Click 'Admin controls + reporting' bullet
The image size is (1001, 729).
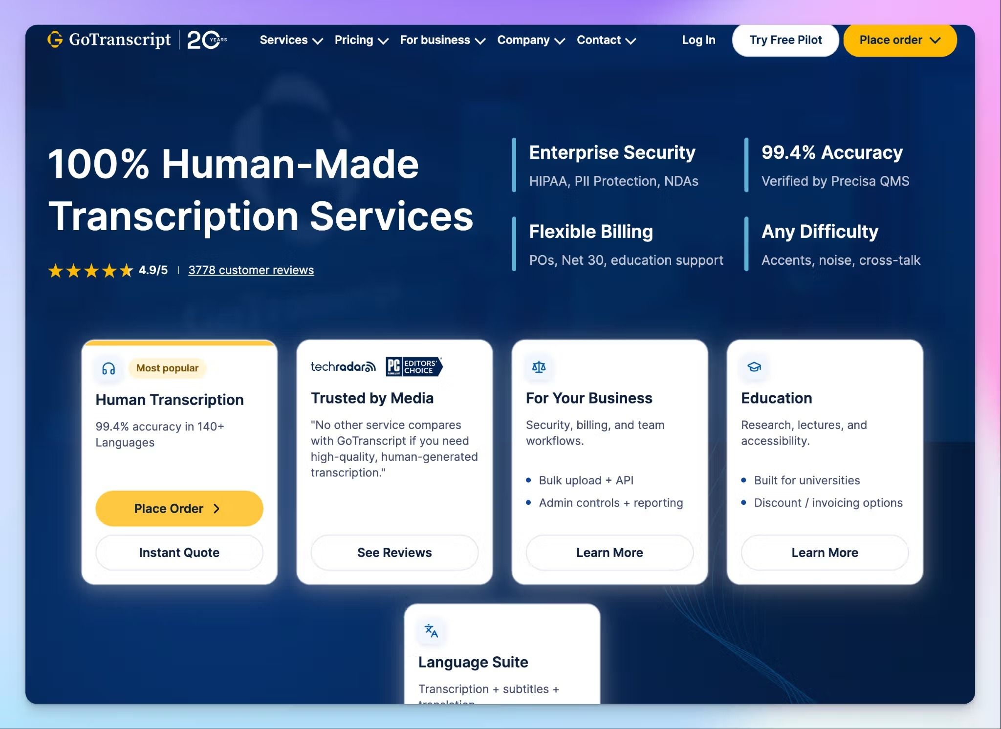(611, 503)
